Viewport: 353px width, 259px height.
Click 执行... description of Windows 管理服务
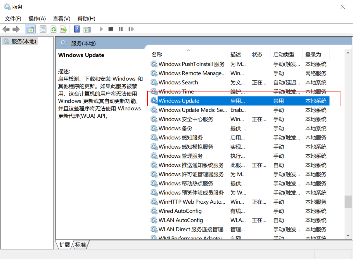(x=238, y=156)
